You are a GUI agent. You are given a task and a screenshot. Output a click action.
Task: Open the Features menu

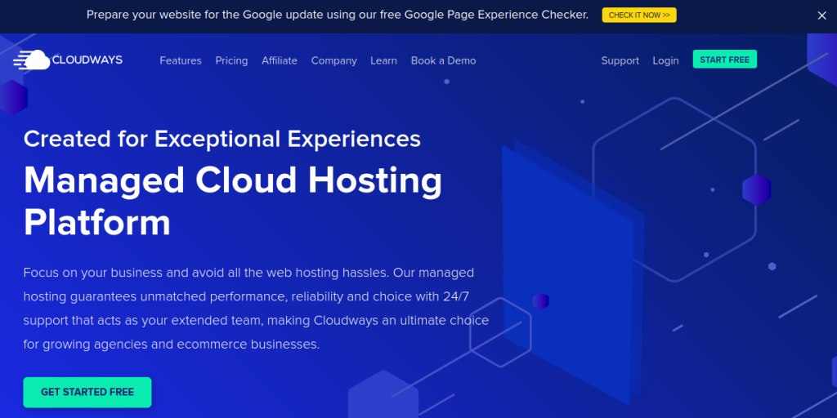[x=181, y=60]
